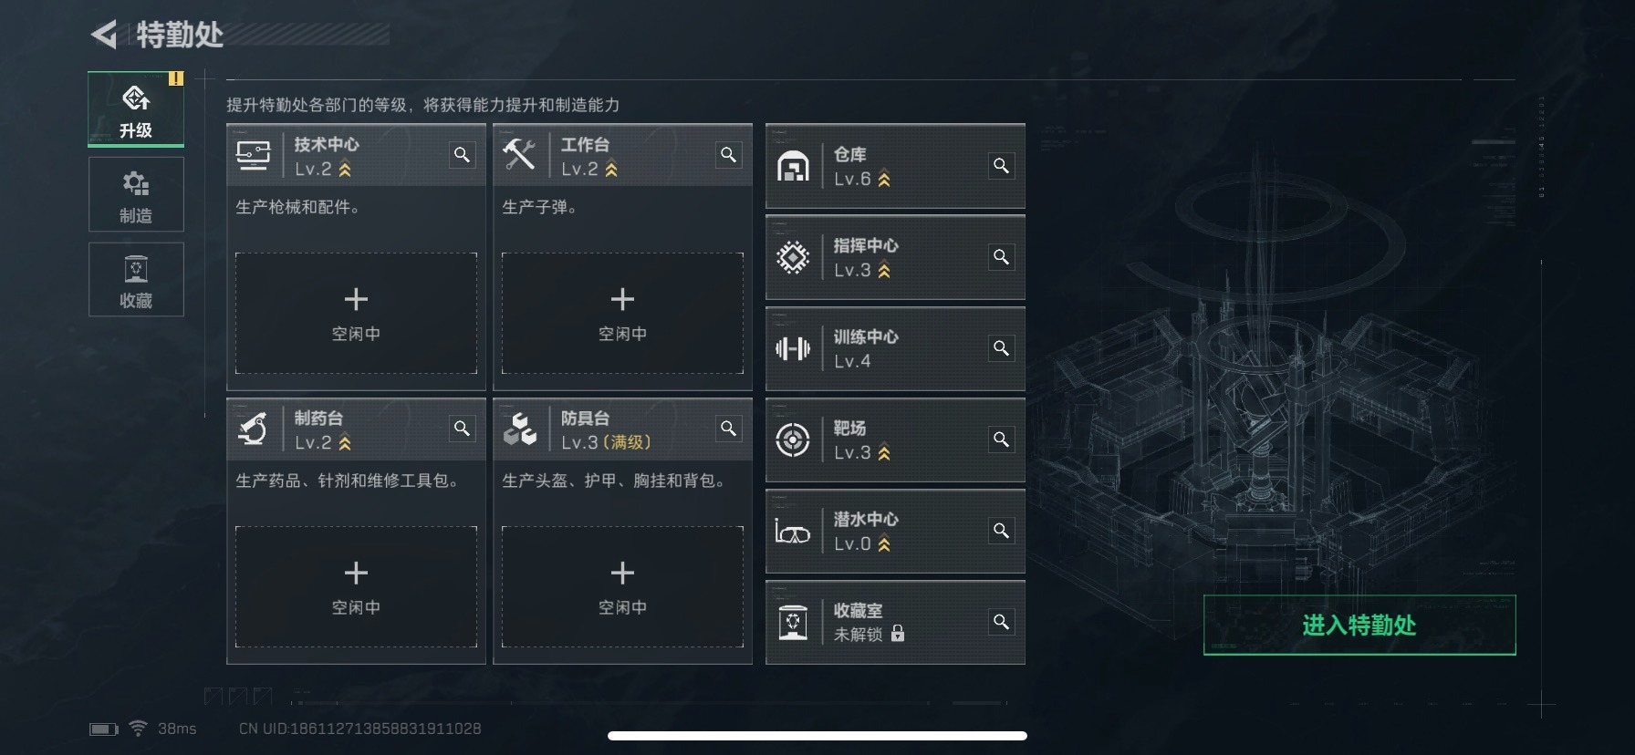Image resolution: width=1635 pixels, height=755 pixels.
Task: Click the back arrow next to 特勤处
Action: click(104, 35)
